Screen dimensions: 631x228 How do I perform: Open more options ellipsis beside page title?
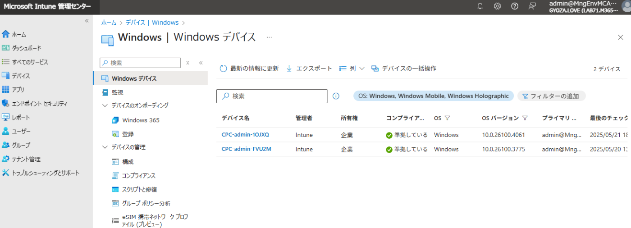[269, 37]
